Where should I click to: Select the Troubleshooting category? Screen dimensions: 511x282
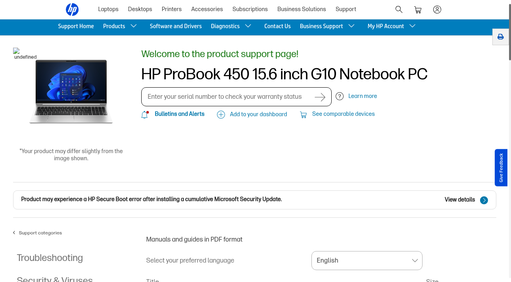[50, 258]
